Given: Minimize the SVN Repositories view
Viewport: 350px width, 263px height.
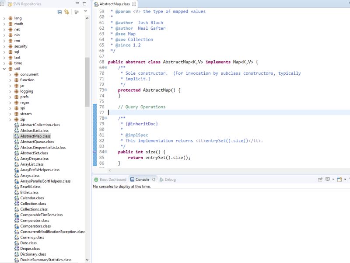Looking at the screenshot, I should (77, 3).
